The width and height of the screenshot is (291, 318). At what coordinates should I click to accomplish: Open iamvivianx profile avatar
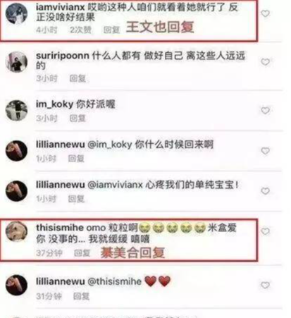[x=16, y=13]
